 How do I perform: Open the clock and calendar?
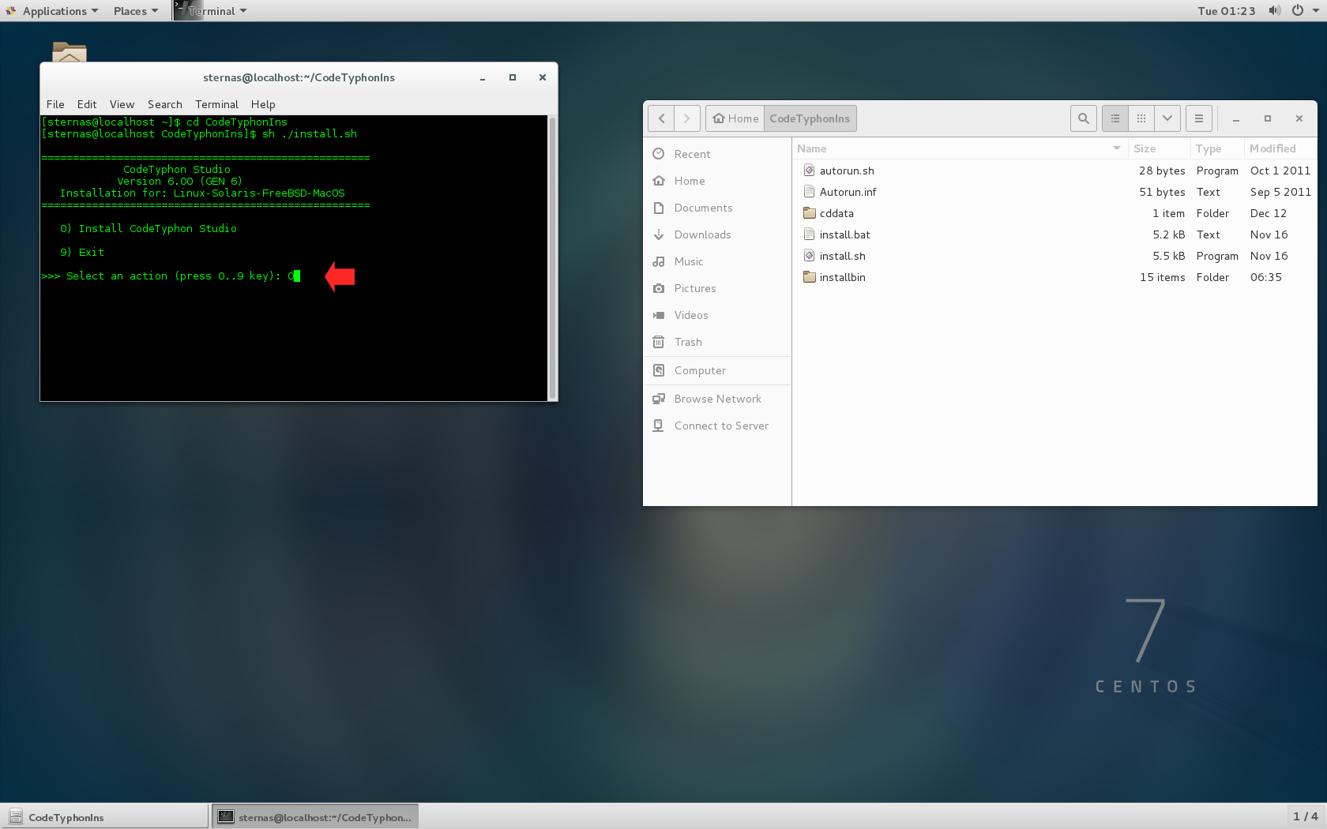tap(1226, 11)
